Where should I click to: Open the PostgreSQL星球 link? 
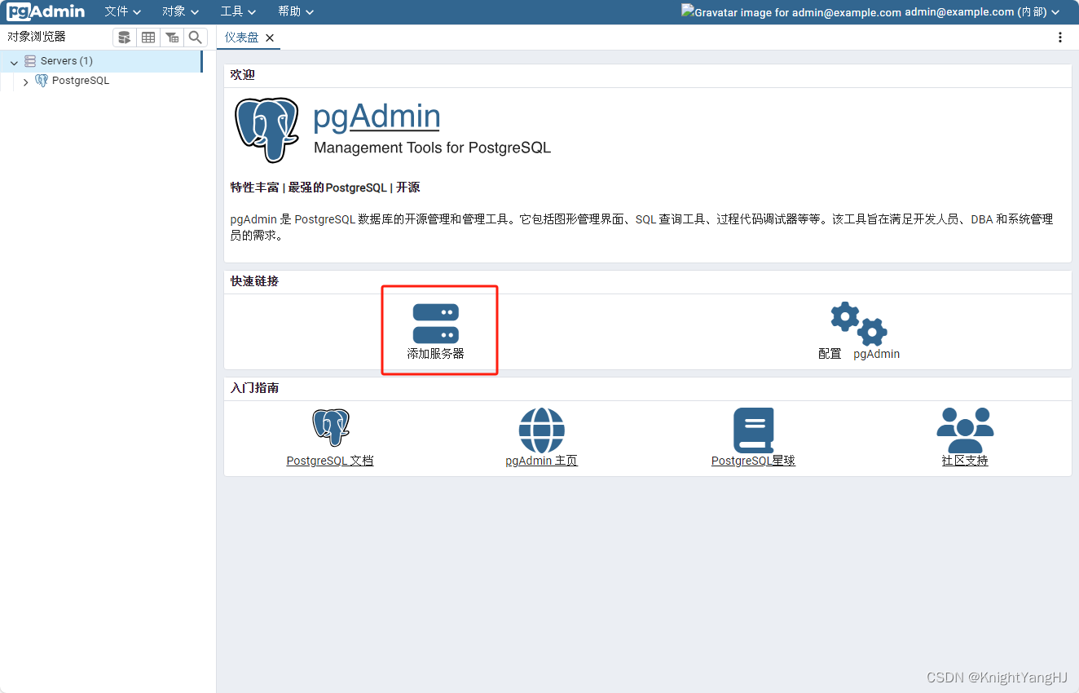754,461
